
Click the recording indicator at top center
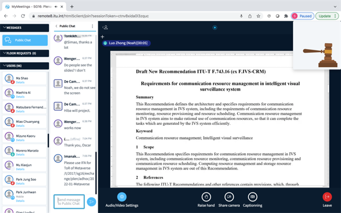(215, 27)
